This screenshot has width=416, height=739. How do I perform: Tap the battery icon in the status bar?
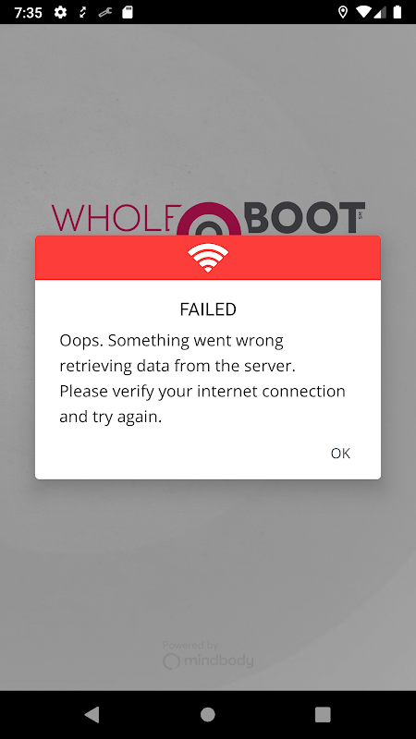click(398, 12)
